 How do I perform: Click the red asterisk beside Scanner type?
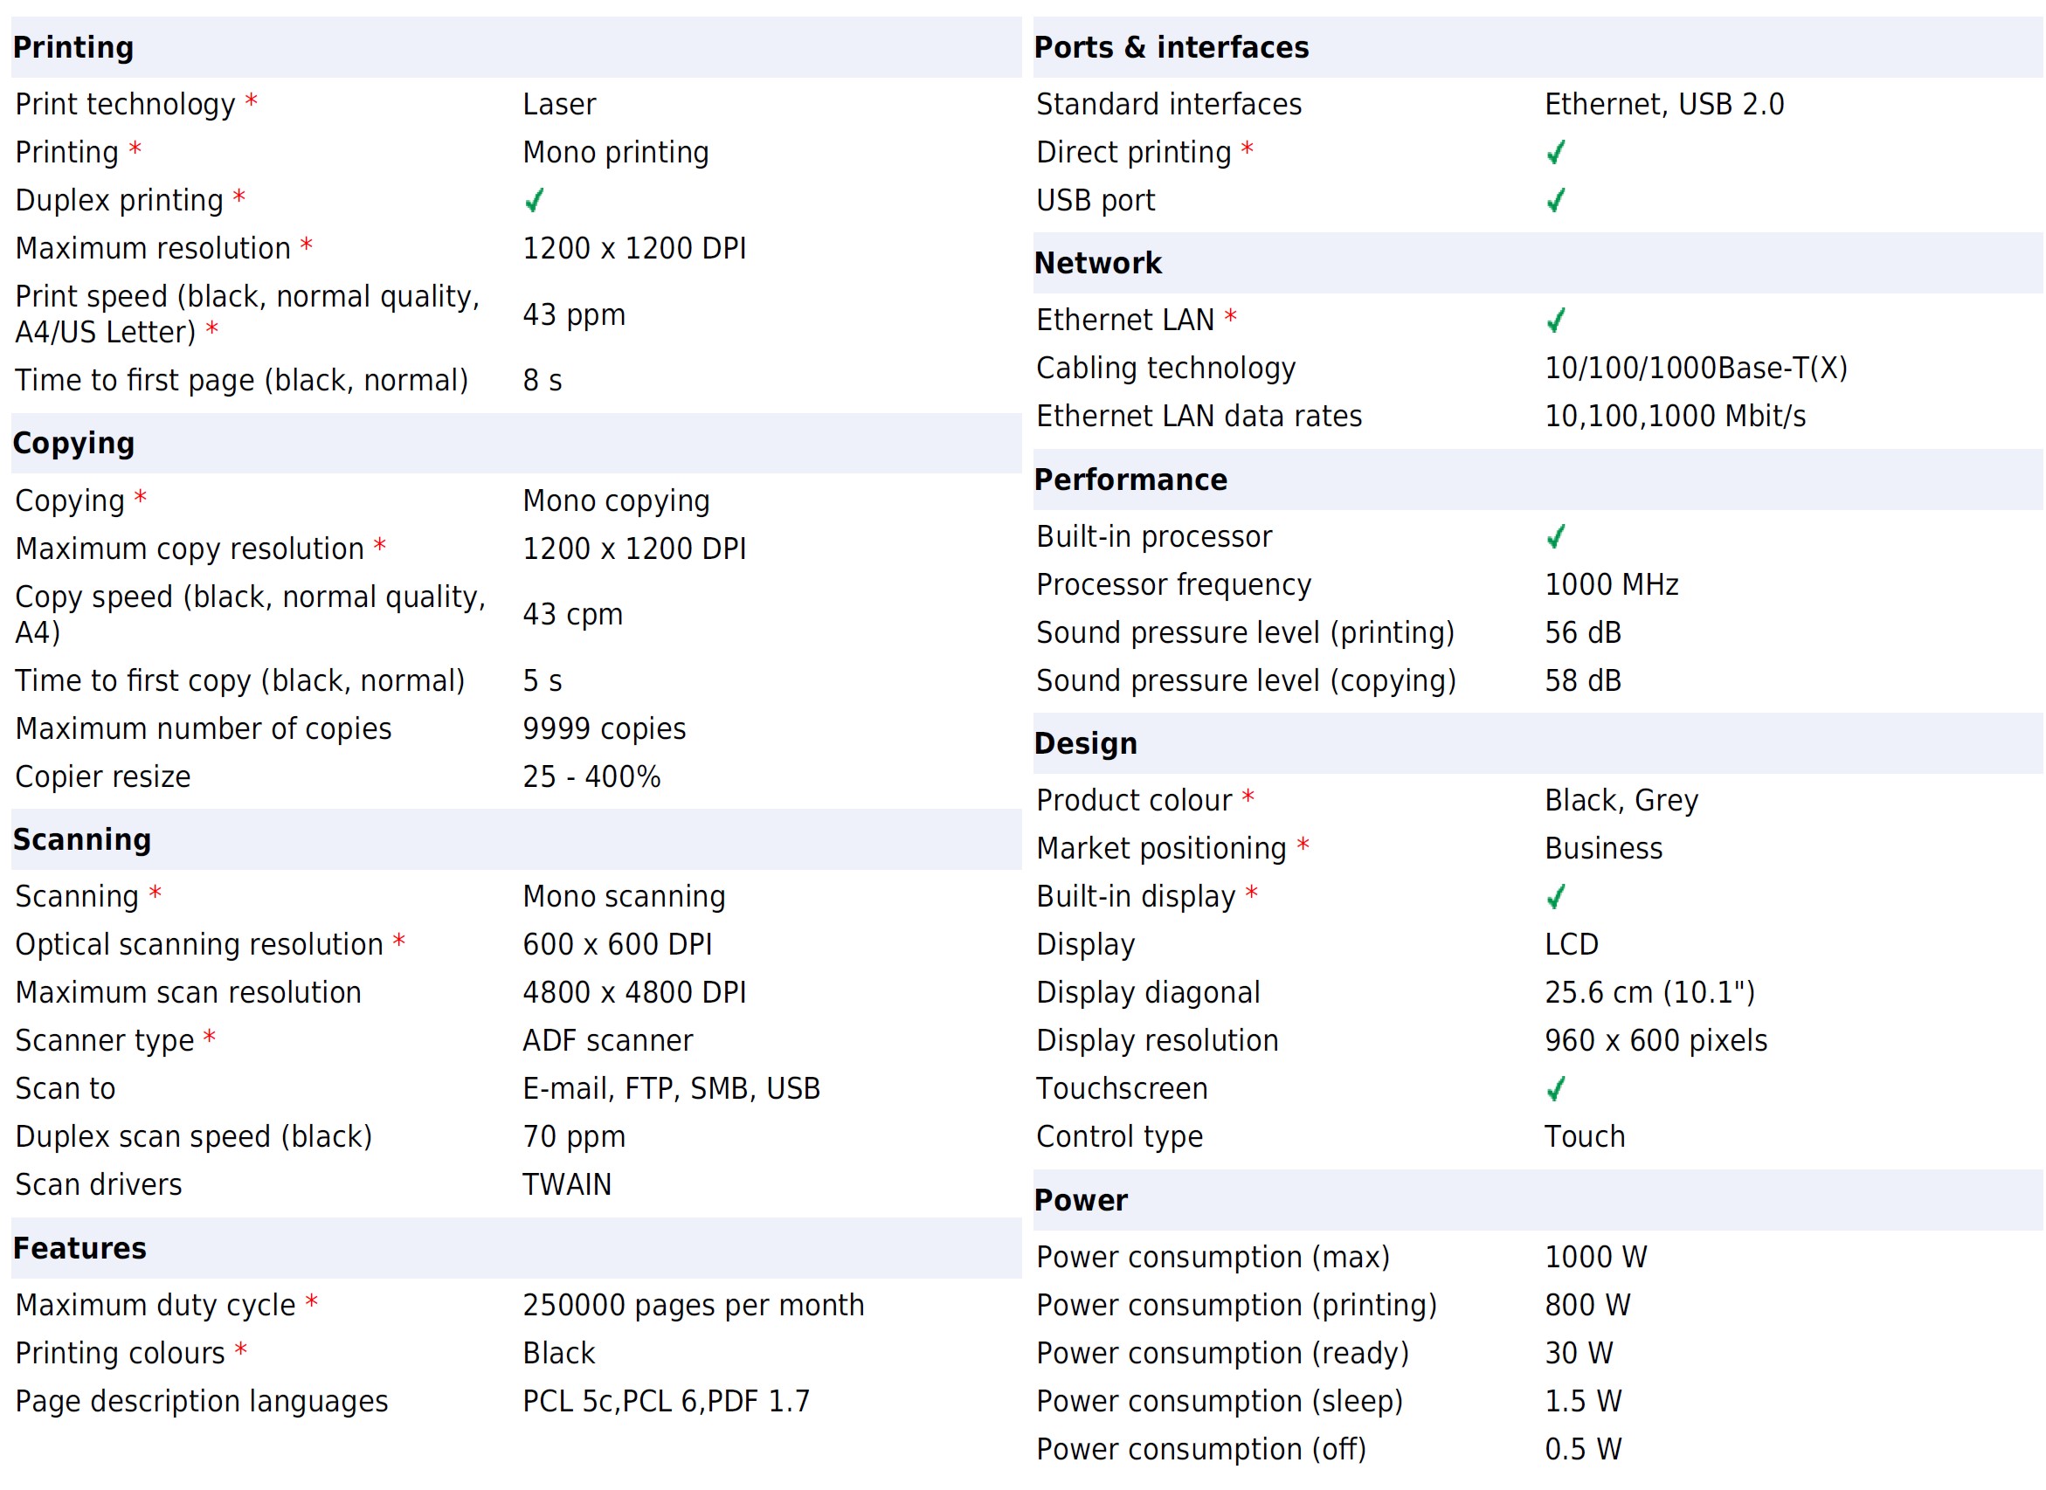[x=210, y=1038]
